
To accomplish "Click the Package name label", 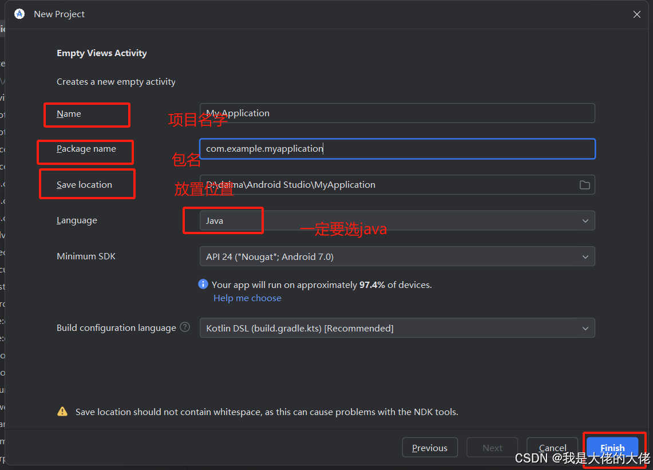I will pyautogui.click(x=86, y=149).
